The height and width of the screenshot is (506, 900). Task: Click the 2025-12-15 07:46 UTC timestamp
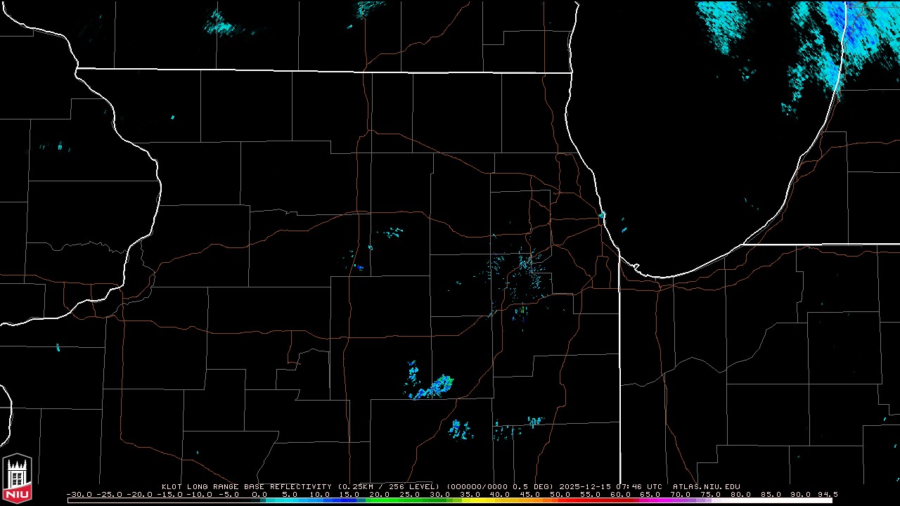(612, 486)
